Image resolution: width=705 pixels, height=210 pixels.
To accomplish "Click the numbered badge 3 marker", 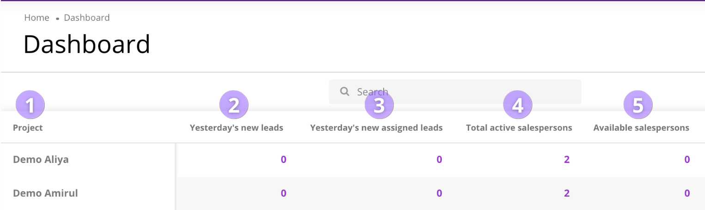I will [x=379, y=105].
